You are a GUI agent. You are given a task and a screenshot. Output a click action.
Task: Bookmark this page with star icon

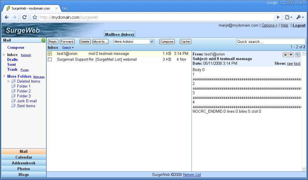pyautogui.click(x=35, y=17)
